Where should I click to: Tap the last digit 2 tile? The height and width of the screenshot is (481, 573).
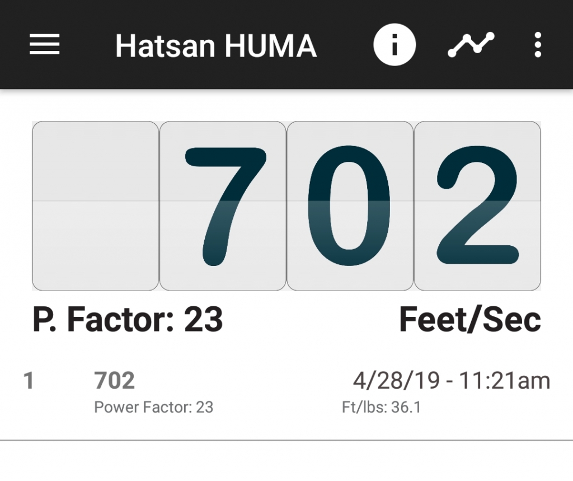click(x=477, y=206)
